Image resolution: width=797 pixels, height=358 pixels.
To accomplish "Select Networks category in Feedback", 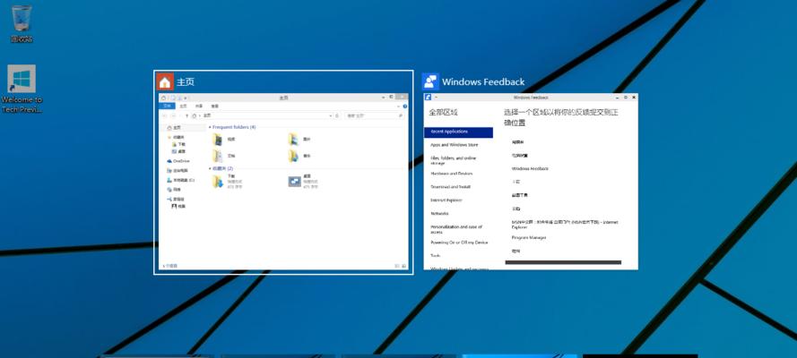I will click(439, 214).
